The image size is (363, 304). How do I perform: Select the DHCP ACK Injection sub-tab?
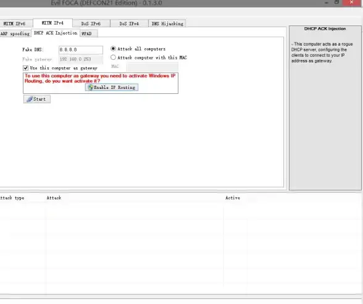[56, 33]
